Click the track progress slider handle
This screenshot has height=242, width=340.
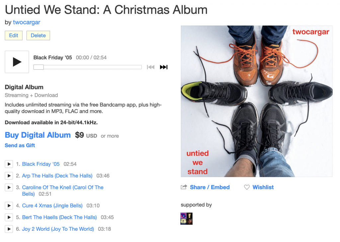(39, 67)
